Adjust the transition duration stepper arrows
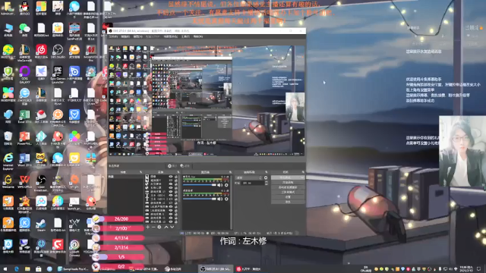Viewport: 486px width, 273px height. click(x=266, y=183)
